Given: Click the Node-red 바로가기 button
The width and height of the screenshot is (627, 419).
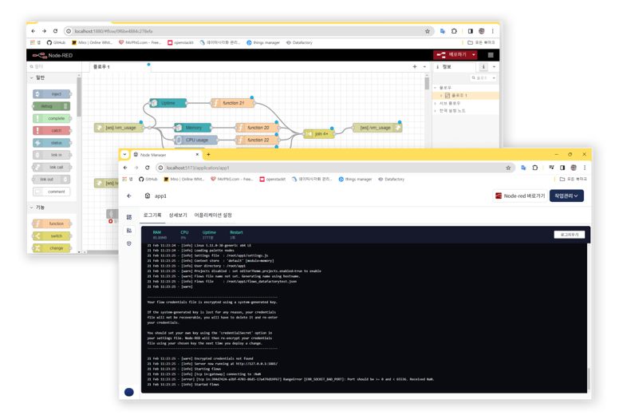Looking at the screenshot, I should click(520, 196).
